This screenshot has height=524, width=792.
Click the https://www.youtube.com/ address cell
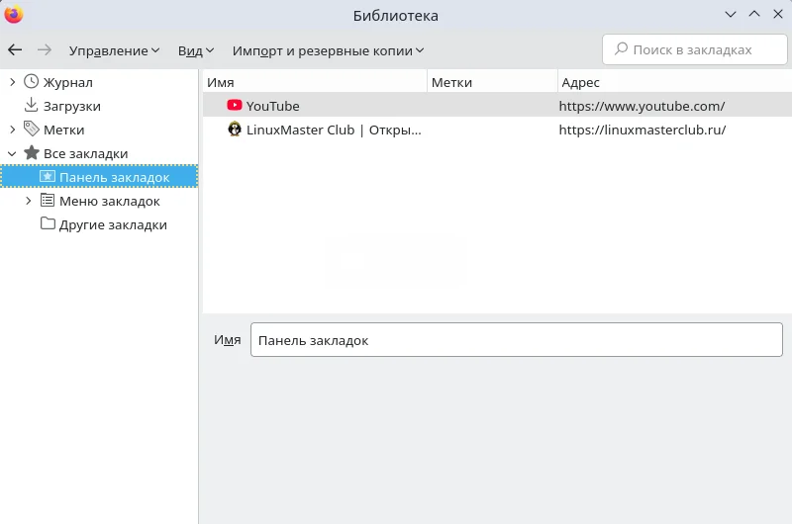click(642, 106)
